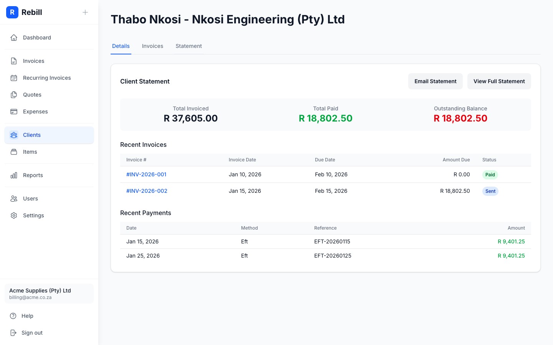Open invoice #INV-2026-002
Image resolution: width=553 pixels, height=345 pixels.
pos(147,191)
